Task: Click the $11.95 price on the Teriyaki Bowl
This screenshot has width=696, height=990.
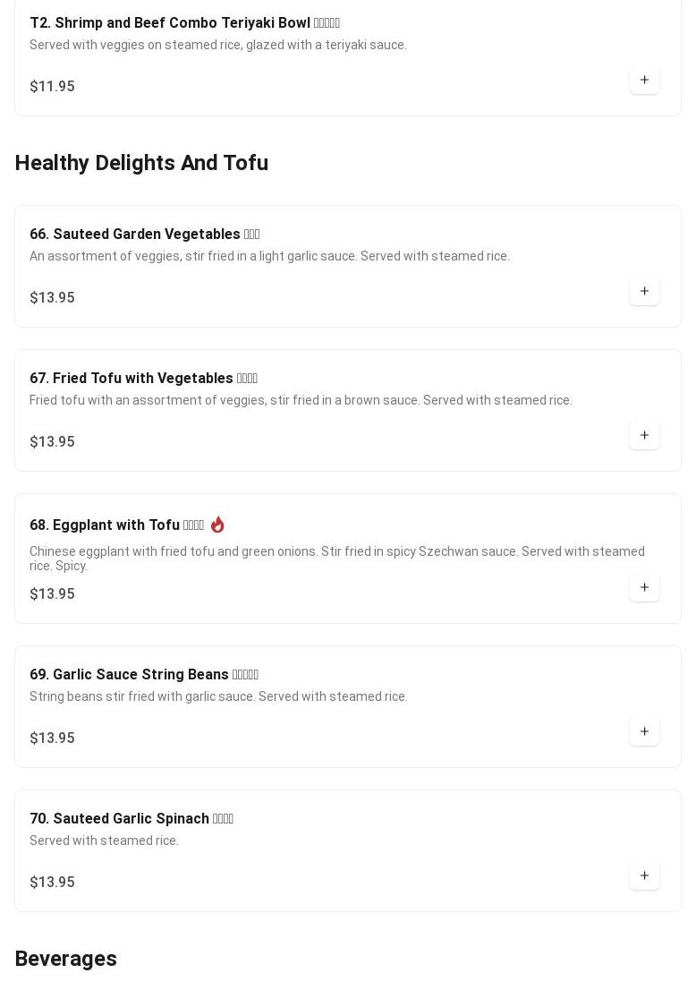Action: tap(52, 86)
